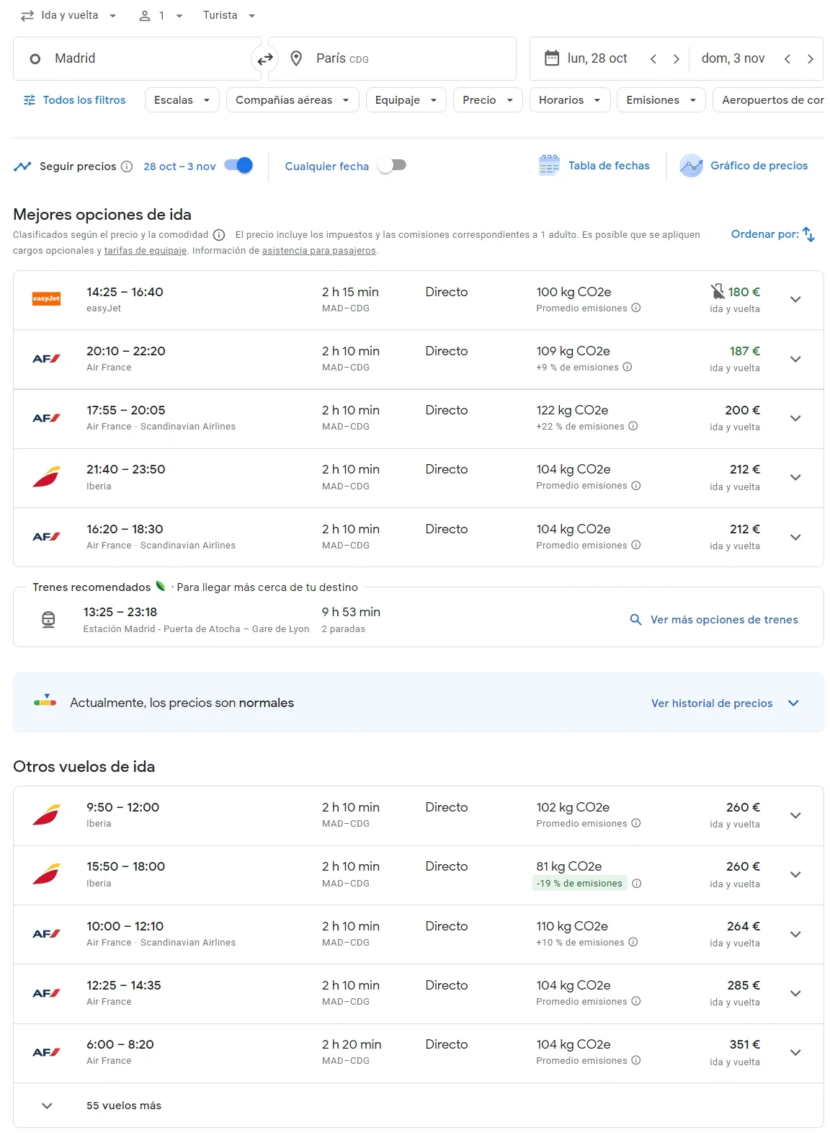Click the Todos los filtros sliders icon
The height and width of the screenshot is (1133, 830).
[30, 100]
